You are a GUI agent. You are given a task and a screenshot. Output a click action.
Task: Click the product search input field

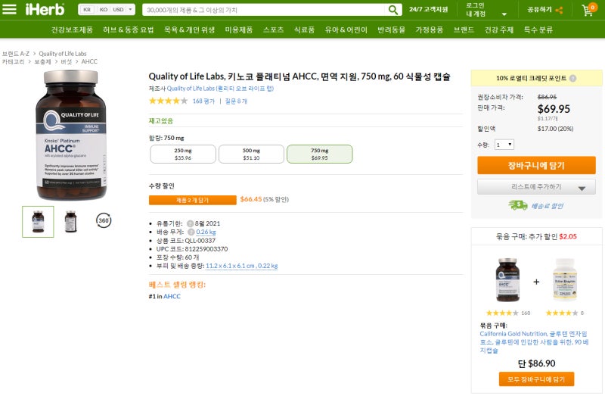pyautogui.click(x=263, y=10)
